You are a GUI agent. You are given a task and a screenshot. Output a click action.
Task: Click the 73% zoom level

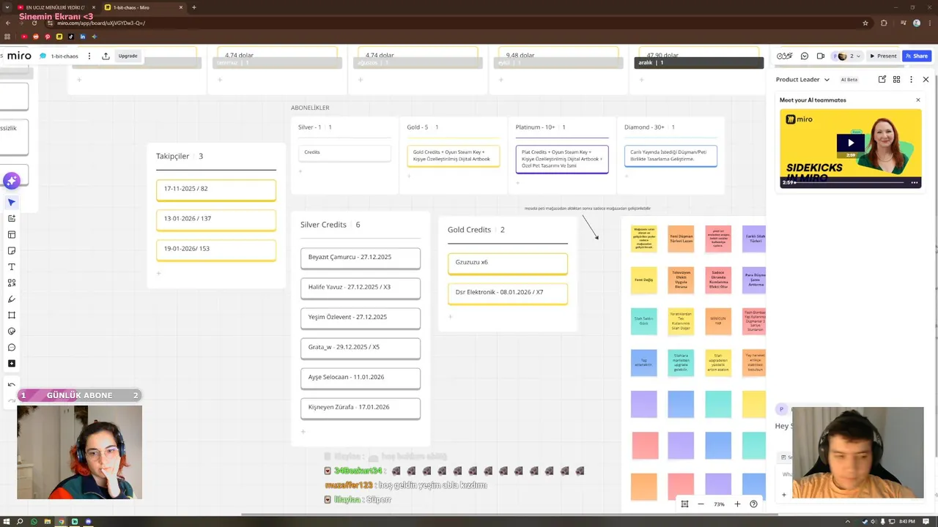[x=719, y=504]
